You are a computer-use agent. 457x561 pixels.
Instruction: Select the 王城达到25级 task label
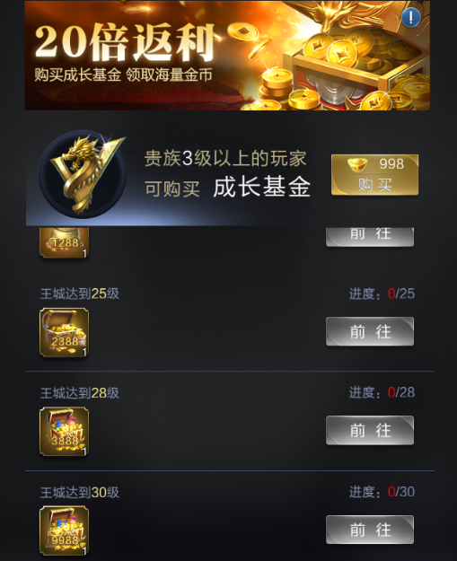point(79,294)
